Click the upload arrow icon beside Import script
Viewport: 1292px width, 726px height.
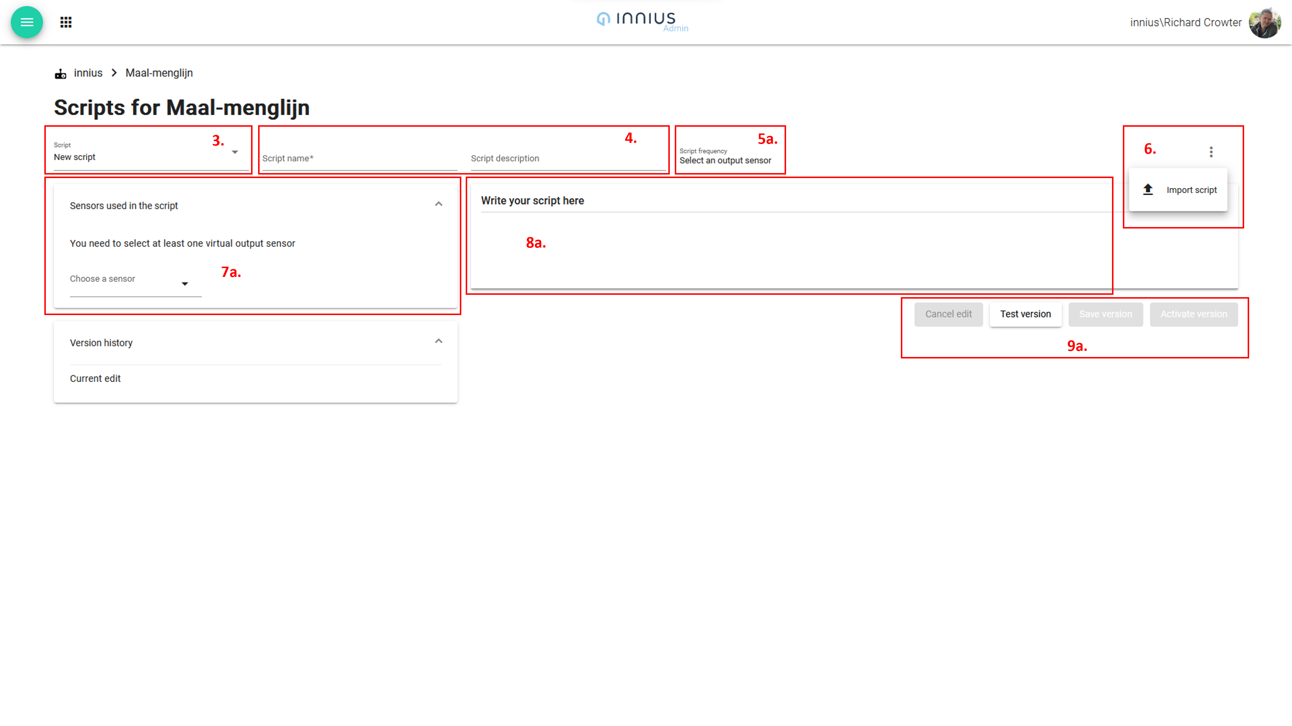tap(1148, 189)
